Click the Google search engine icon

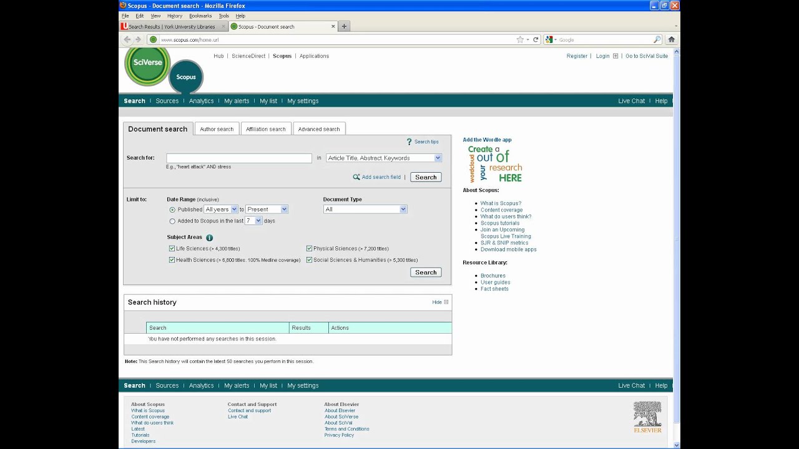coord(549,39)
